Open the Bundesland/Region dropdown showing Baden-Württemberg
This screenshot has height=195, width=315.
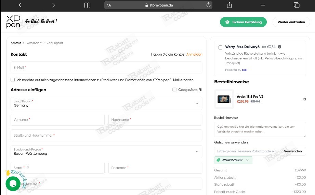pyautogui.click(x=106, y=152)
